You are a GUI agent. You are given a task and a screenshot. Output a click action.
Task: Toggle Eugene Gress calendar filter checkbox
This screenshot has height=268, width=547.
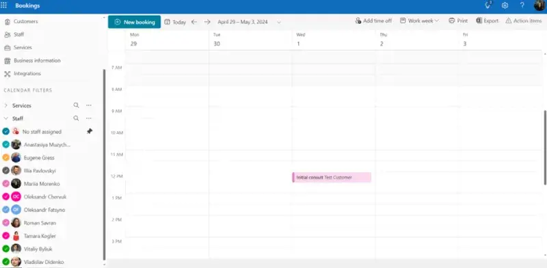click(5, 157)
